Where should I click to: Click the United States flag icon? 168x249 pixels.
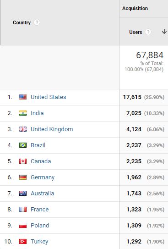coord(23,97)
